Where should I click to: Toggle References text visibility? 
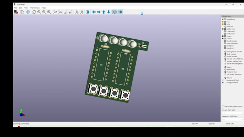tap(225, 70)
